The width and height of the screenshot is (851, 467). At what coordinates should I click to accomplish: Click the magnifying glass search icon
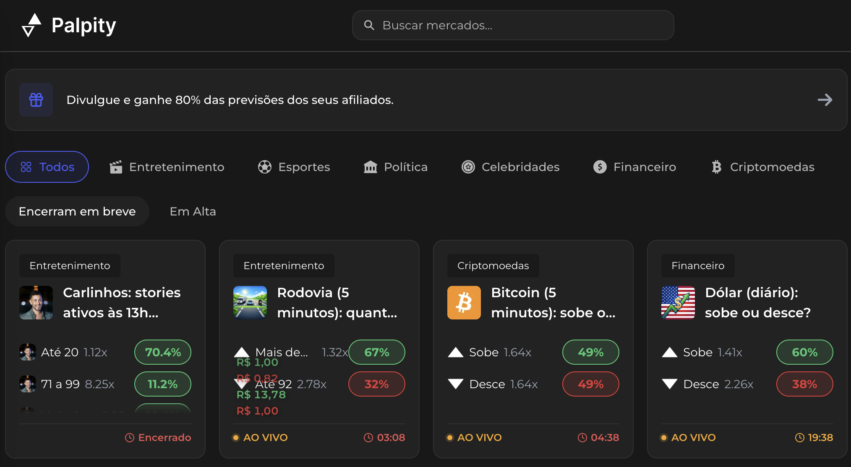point(369,25)
